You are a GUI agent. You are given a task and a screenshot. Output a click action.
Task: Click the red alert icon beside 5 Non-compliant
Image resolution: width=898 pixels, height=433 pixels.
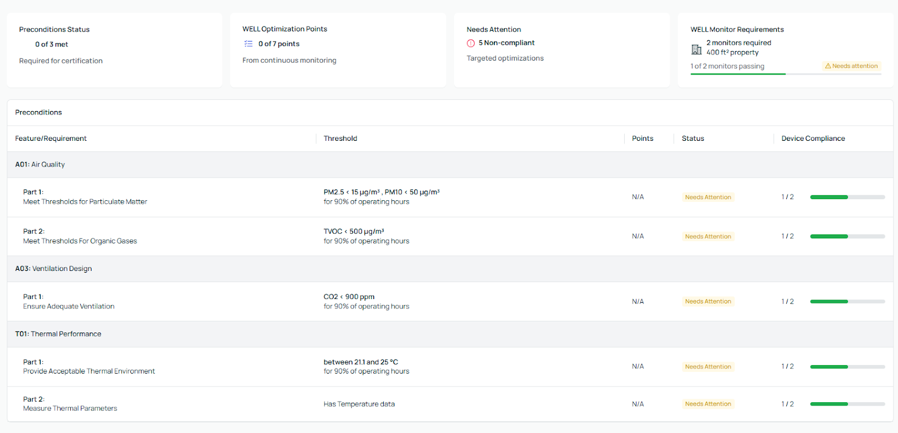click(x=471, y=43)
